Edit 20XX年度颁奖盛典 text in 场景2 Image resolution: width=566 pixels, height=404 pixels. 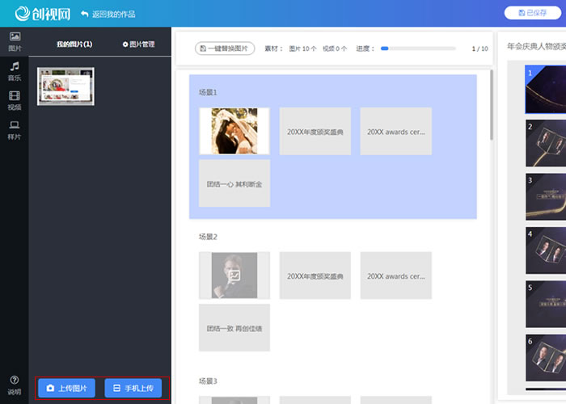[315, 276]
